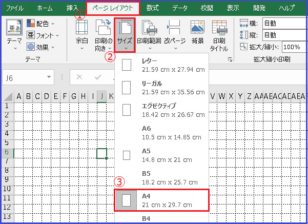This screenshot has height=224, width=308.
Task: Switch to the 校閲 tab
Action: click(x=207, y=8)
